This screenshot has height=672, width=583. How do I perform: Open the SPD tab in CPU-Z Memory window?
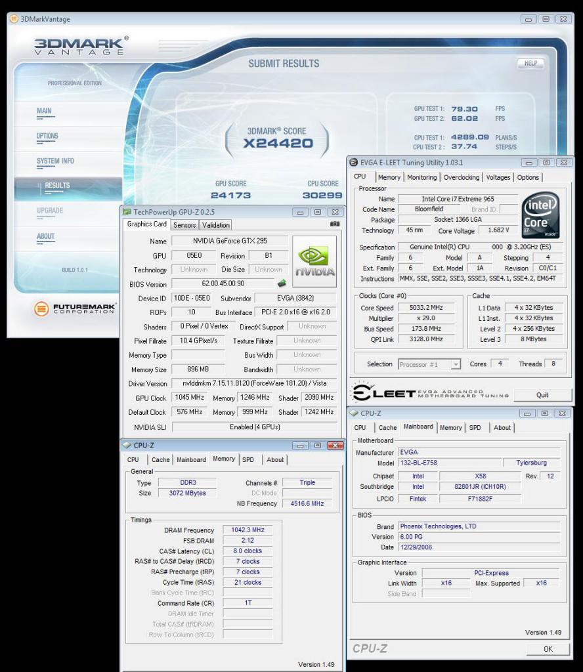[x=248, y=460]
